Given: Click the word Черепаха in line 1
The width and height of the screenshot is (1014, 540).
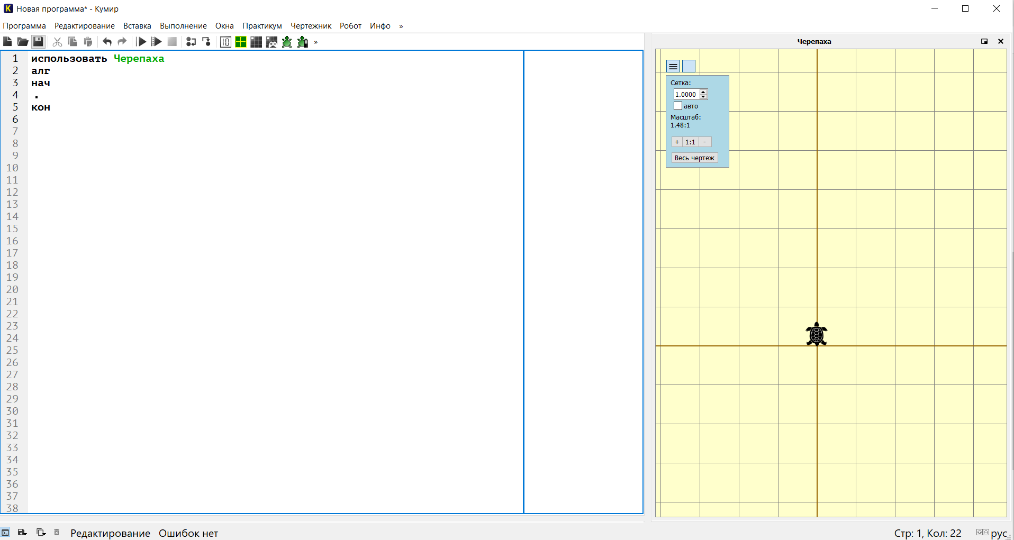Looking at the screenshot, I should pyautogui.click(x=139, y=59).
